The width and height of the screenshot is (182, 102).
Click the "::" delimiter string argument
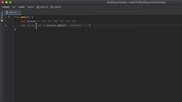click(86, 25)
